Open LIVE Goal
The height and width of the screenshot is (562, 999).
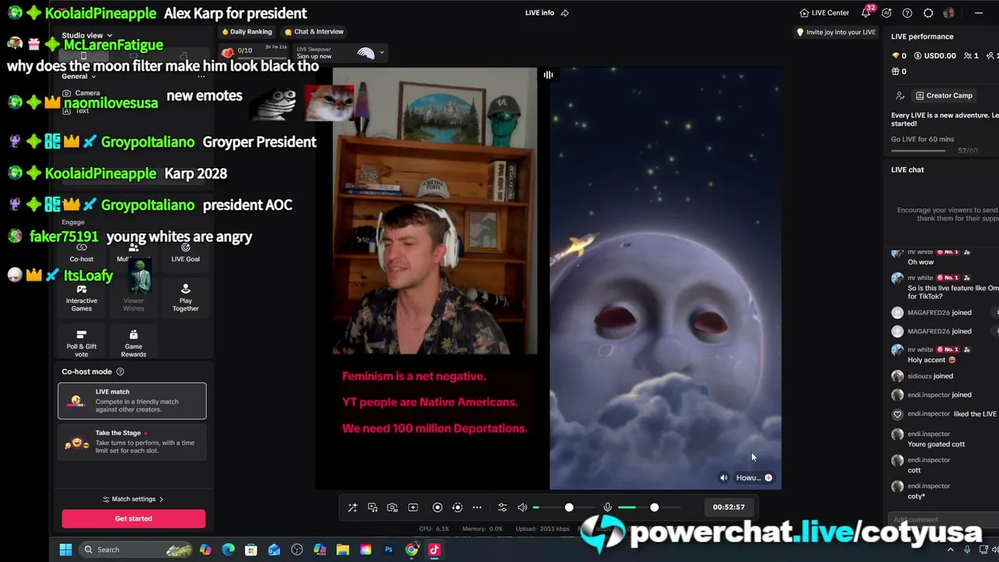pyautogui.click(x=185, y=253)
